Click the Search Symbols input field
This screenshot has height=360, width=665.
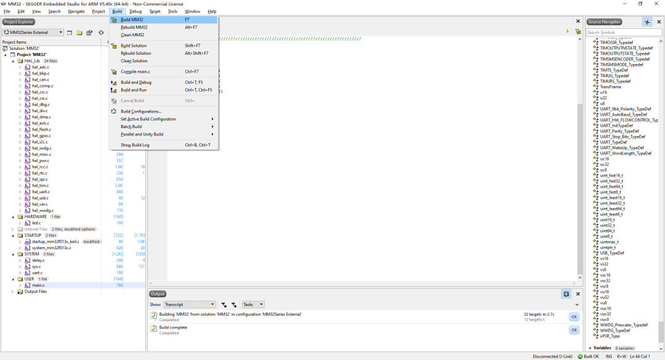click(x=624, y=33)
